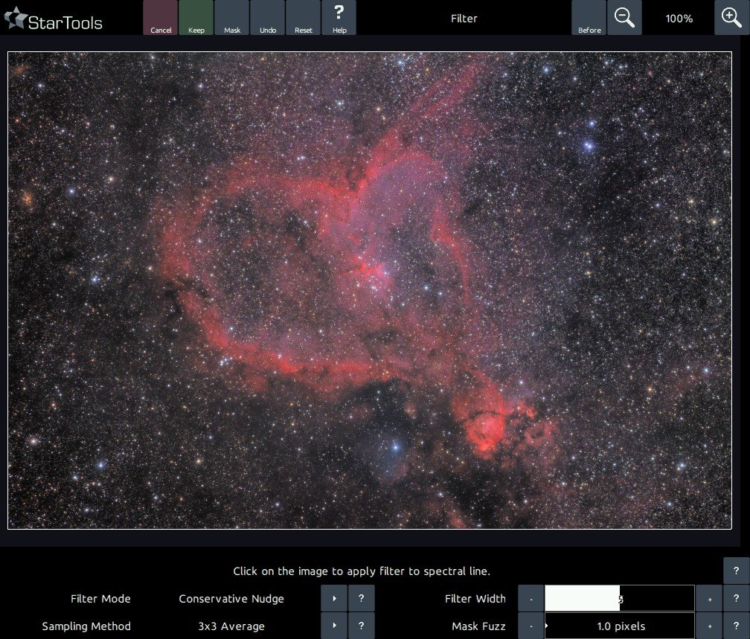Decrease Filter Width with the minus button
Screen dimensions: 750x639
coord(531,599)
